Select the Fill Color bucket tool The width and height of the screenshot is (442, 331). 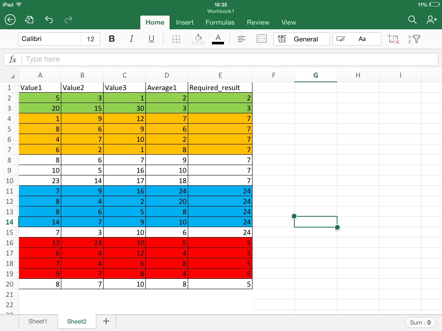coord(198,39)
